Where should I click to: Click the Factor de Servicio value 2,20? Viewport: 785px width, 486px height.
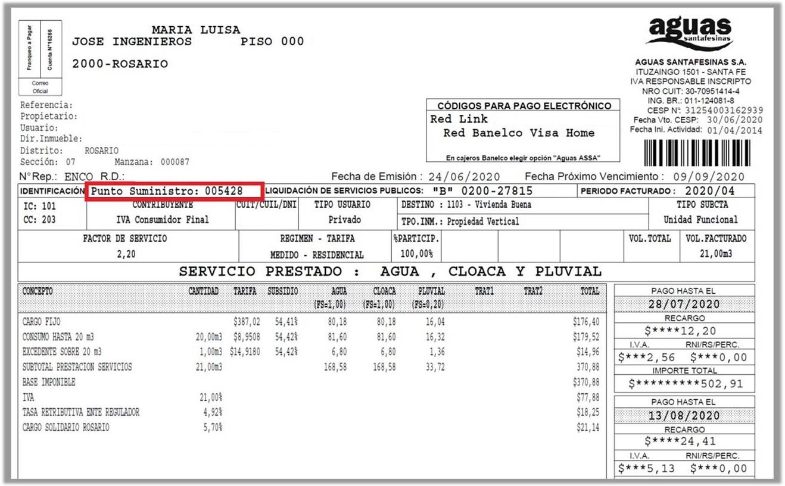[x=125, y=254]
